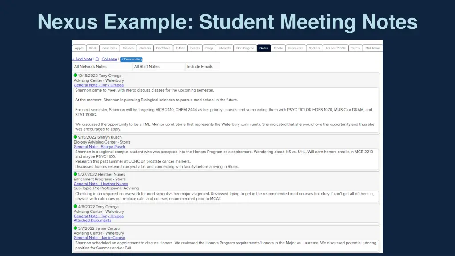The image size is (455, 256).
Task: Click Sub-Topic: Pre-Professional Advising text
Action: point(106,188)
